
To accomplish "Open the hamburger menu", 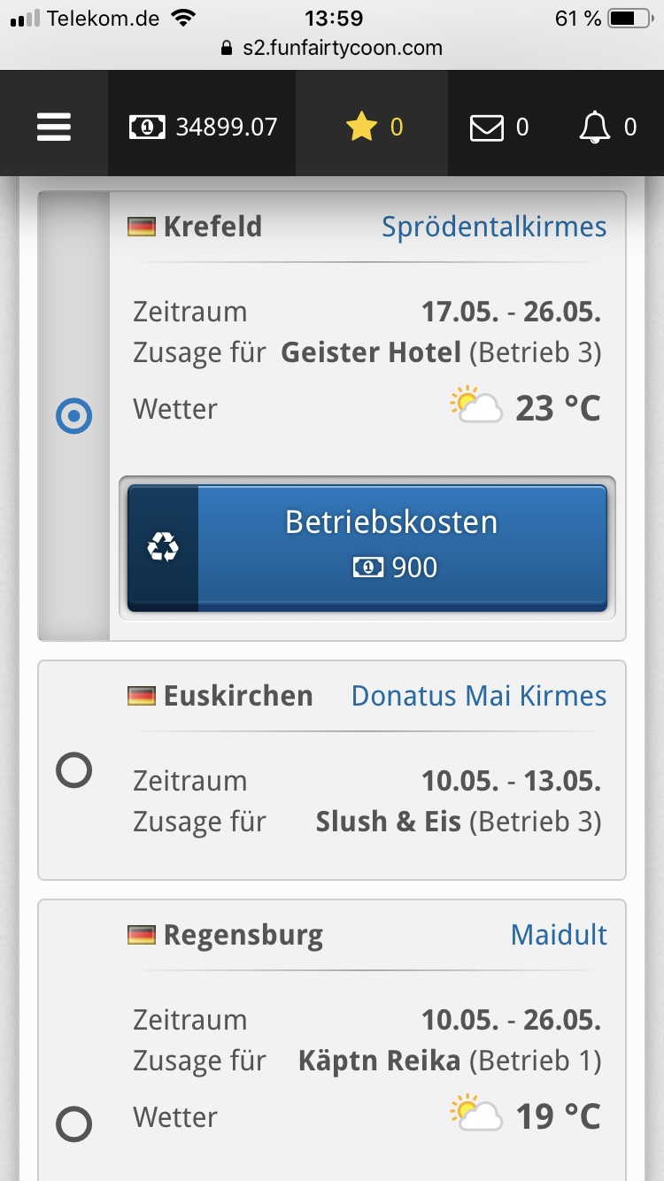I will pyautogui.click(x=54, y=127).
